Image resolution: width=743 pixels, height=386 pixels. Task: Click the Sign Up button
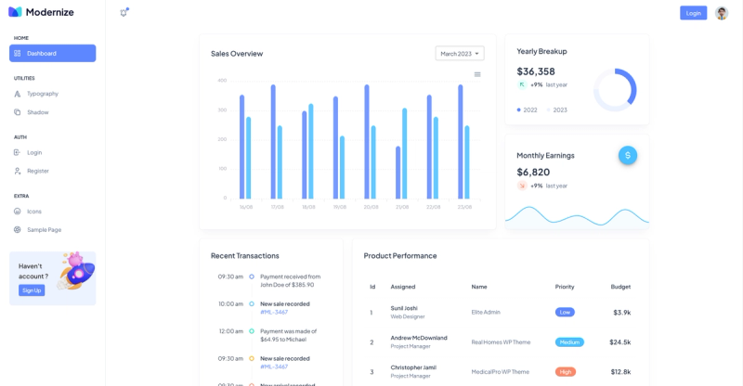tap(32, 290)
